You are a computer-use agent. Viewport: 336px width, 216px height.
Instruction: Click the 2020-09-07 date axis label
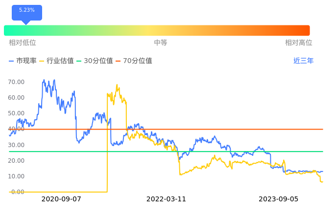(61, 199)
